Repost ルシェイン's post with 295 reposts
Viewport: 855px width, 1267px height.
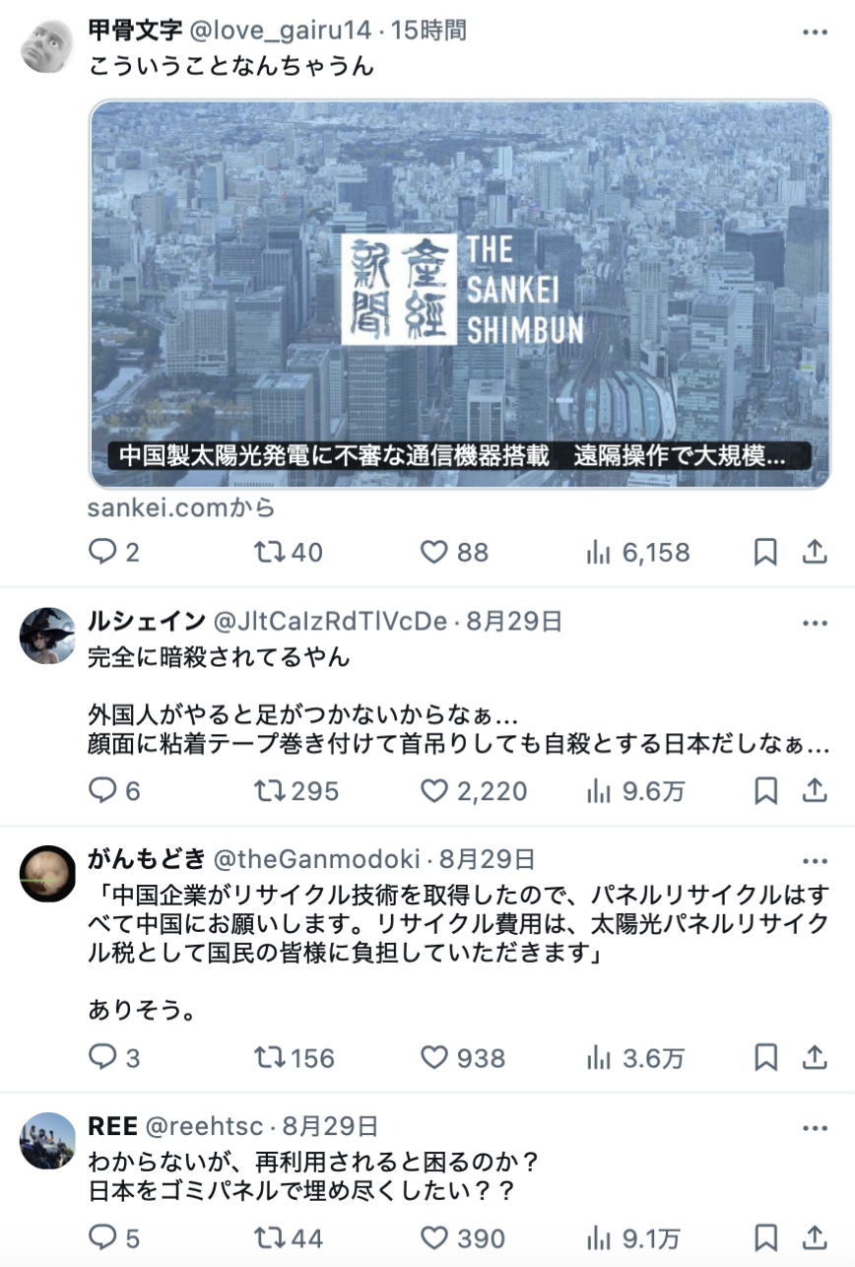coord(296,791)
